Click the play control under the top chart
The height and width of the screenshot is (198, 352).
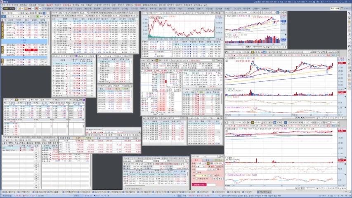pos(248,47)
